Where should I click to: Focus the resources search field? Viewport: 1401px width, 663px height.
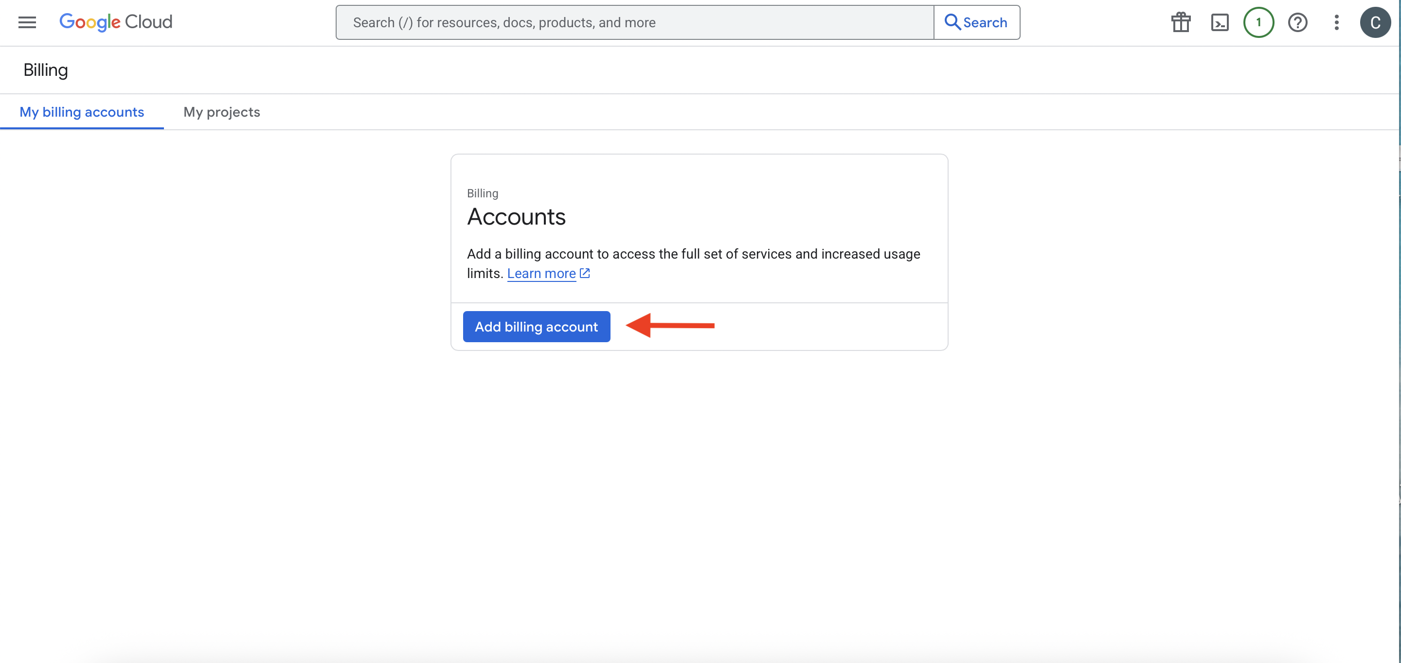click(x=635, y=22)
